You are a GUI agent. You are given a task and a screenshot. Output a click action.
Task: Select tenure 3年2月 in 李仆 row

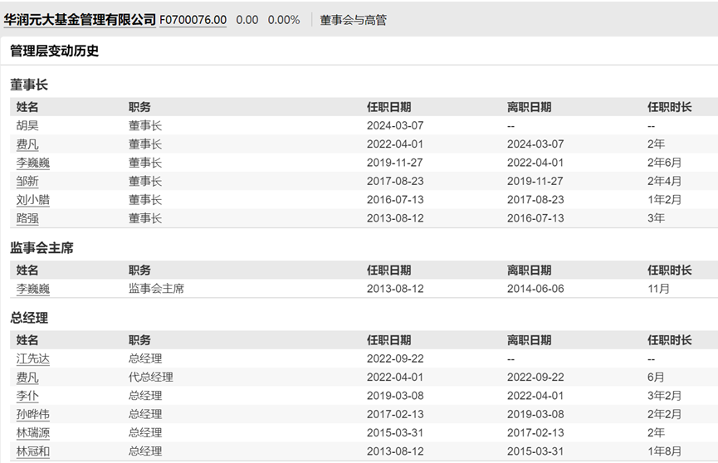(x=664, y=396)
